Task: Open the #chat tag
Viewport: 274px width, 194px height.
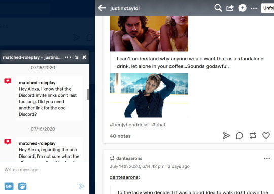Action: point(159,125)
